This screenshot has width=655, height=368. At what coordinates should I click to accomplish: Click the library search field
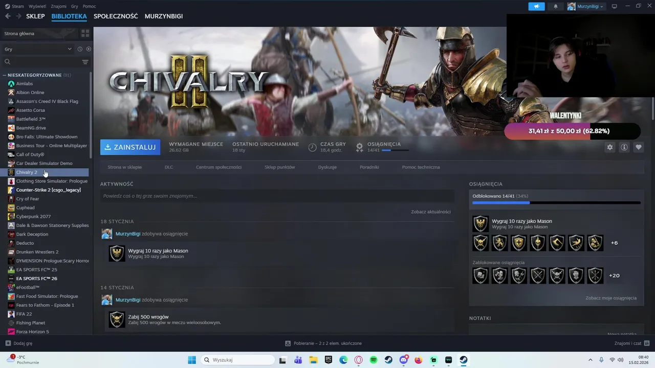coord(41,62)
